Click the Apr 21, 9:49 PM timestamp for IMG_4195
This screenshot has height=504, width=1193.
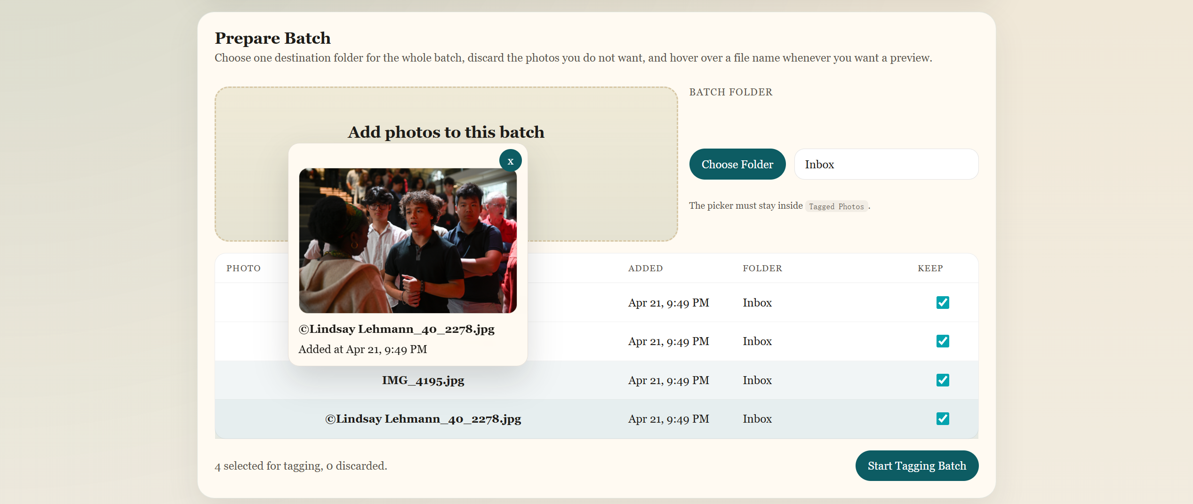pos(669,380)
